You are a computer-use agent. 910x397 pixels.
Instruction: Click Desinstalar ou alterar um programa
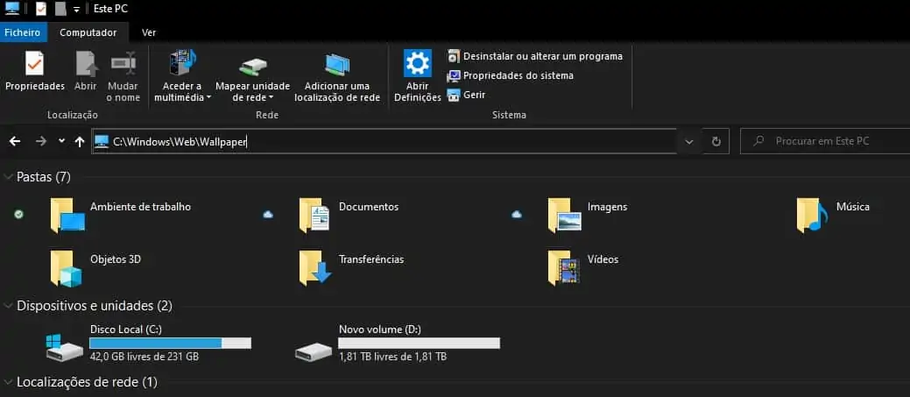534,56
